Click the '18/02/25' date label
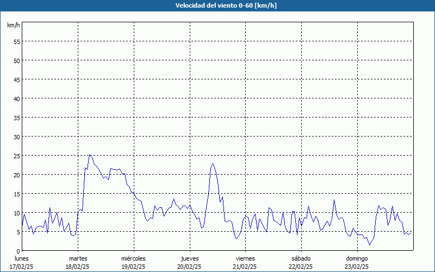The width and height of the screenshot is (435, 272). coord(77,267)
